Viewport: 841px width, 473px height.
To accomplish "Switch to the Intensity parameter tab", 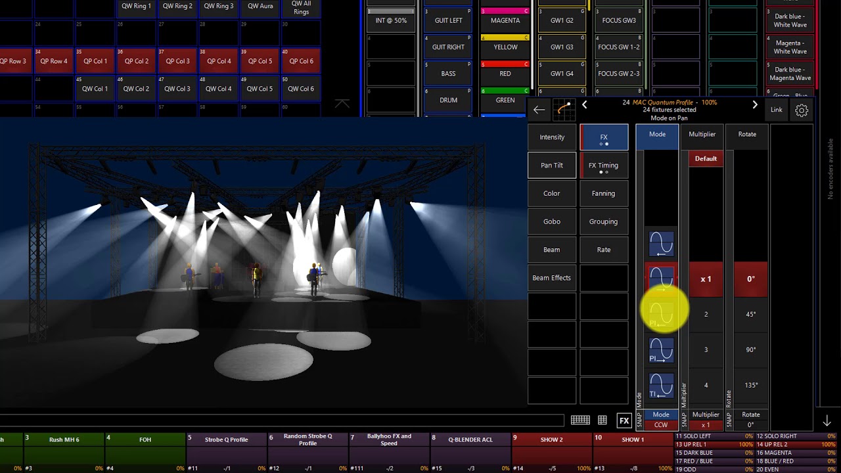I will [x=552, y=137].
